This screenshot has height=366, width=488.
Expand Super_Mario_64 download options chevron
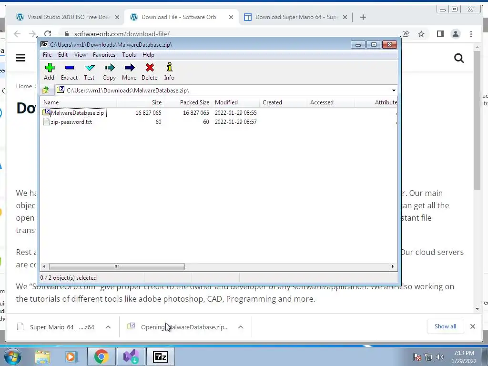tap(108, 327)
